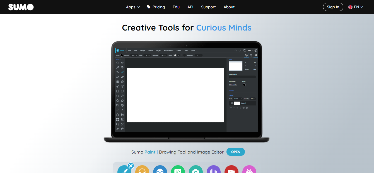Viewport: 374px width, 173px height.
Task: Visit the Support page
Action: click(208, 7)
